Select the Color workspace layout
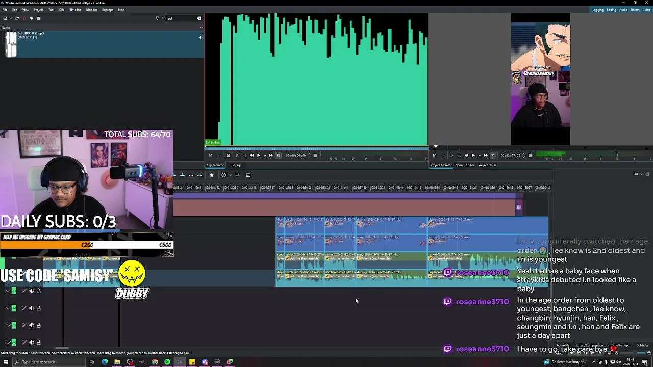The height and width of the screenshot is (367, 653). pos(647,10)
